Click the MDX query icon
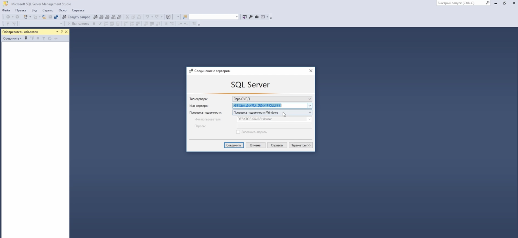Screen dimensions: 518x238 [x=101, y=17]
